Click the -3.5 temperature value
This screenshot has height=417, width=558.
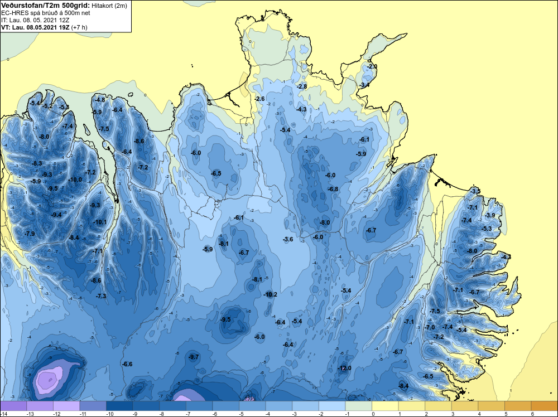click(x=475, y=191)
